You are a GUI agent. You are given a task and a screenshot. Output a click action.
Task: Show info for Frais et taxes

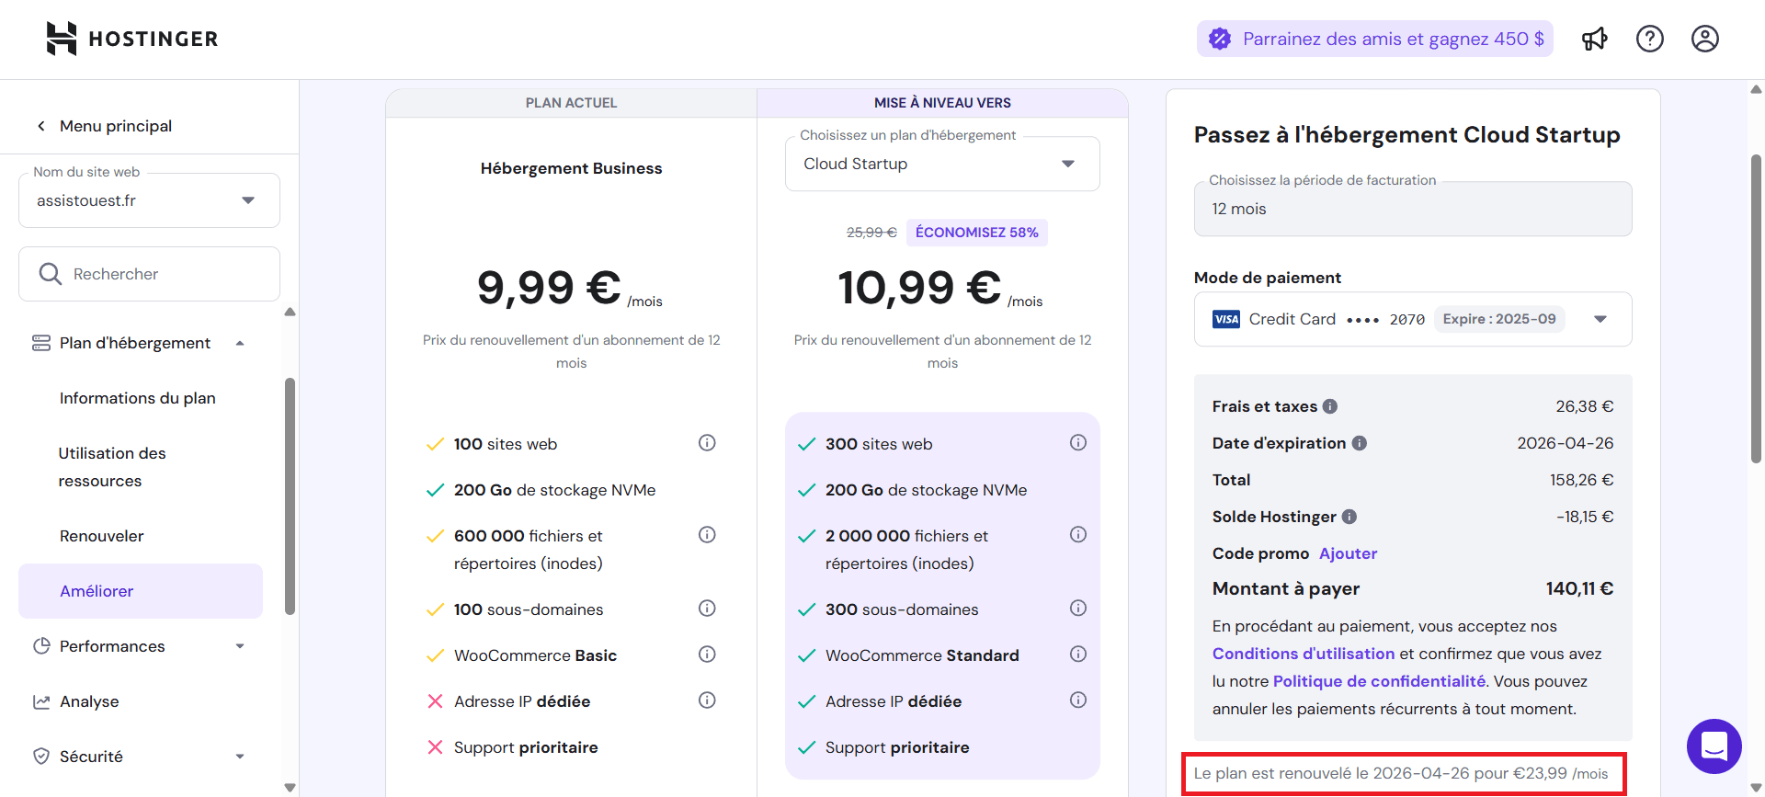tap(1330, 406)
